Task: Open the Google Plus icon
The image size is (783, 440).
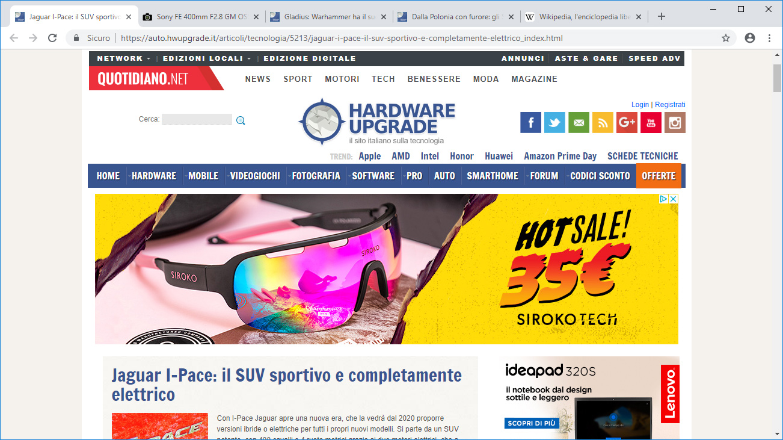Action: click(x=627, y=123)
